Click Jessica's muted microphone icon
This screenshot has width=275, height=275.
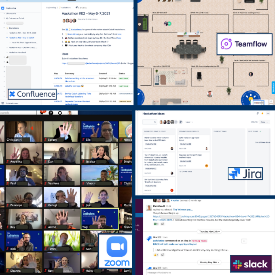[x=83, y=161]
